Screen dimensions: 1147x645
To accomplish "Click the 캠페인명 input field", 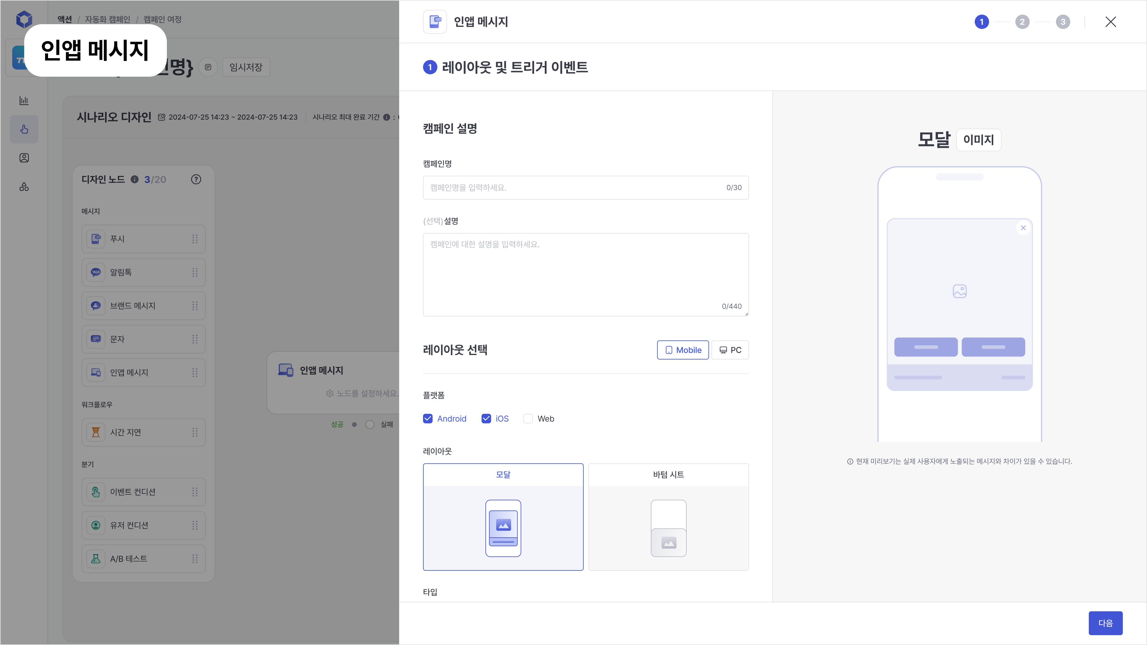I will coord(574,188).
